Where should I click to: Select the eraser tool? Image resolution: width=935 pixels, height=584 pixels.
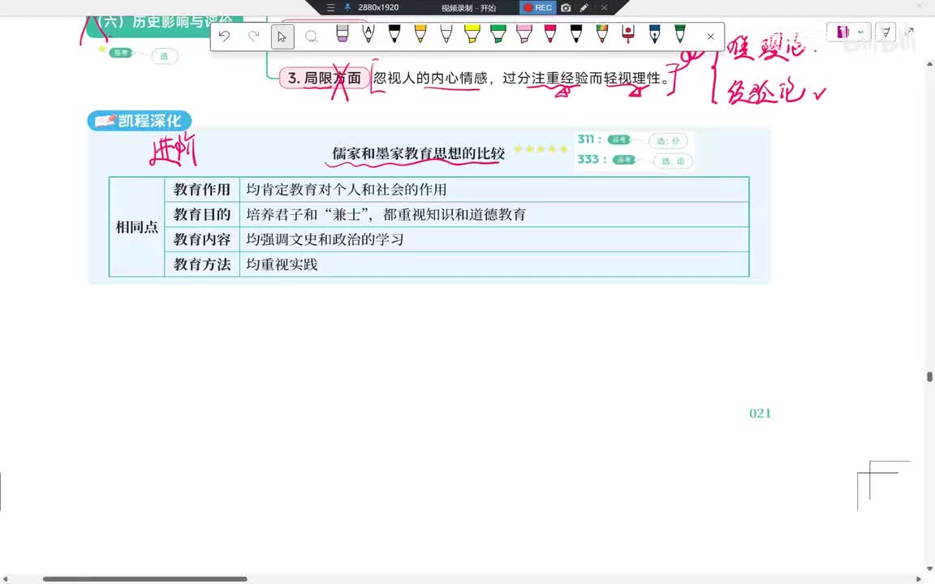pyautogui.click(x=343, y=33)
